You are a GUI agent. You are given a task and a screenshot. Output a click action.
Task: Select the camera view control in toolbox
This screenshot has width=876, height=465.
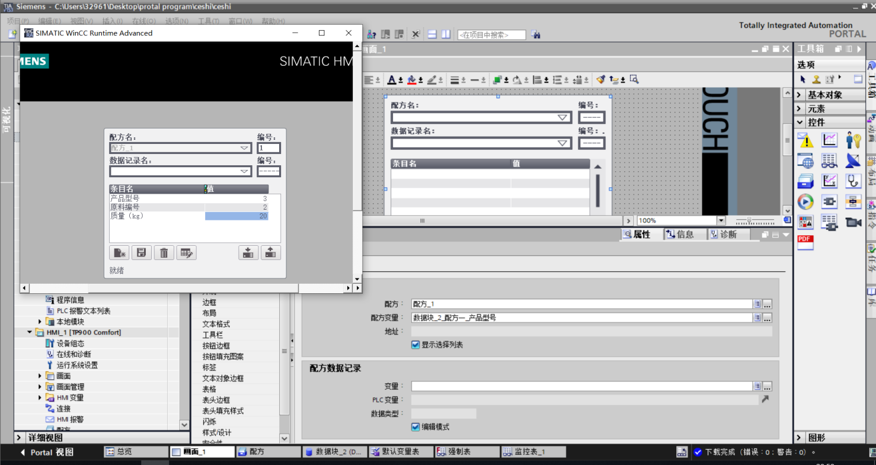coord(853,222)
